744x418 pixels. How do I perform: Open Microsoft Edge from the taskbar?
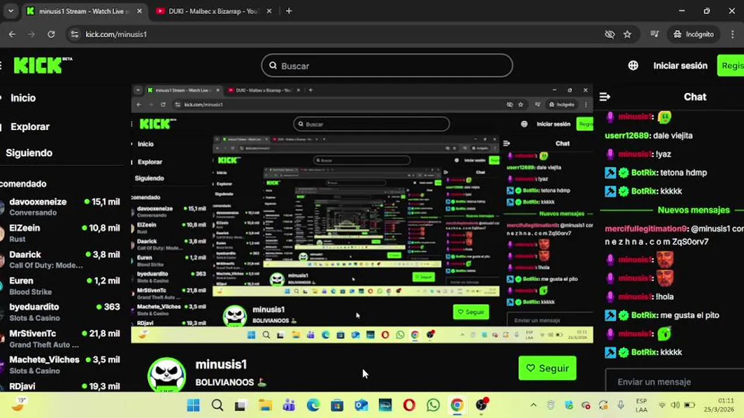click(x=313, y=405)
